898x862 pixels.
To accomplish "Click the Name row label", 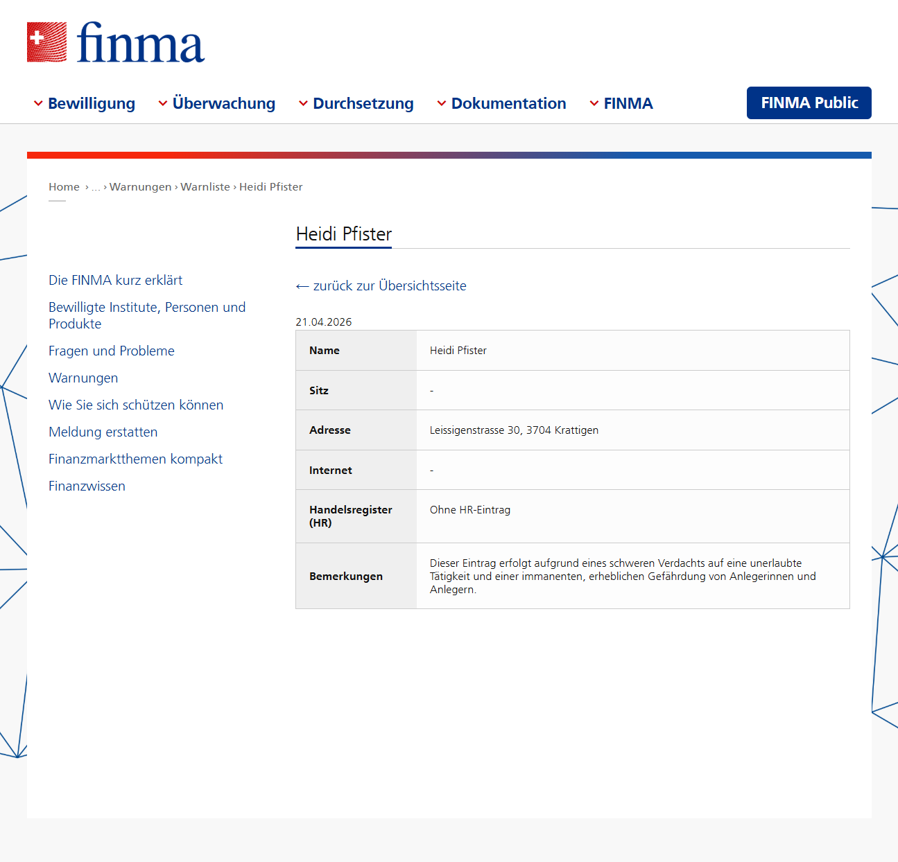I will click(325, 351).
